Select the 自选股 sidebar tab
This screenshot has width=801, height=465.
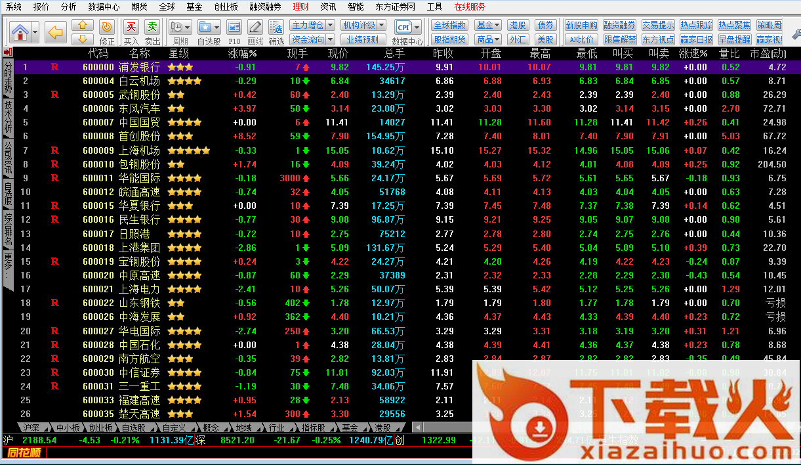click(8, 193)
